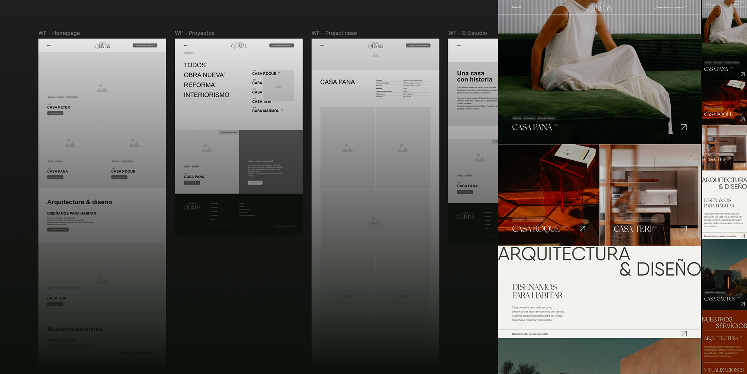Click the arrow icon on mobile Casa Cactus card

(743, 304)
